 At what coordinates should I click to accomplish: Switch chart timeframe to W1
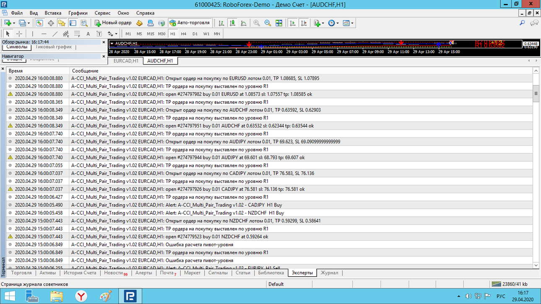pos(206,34)
